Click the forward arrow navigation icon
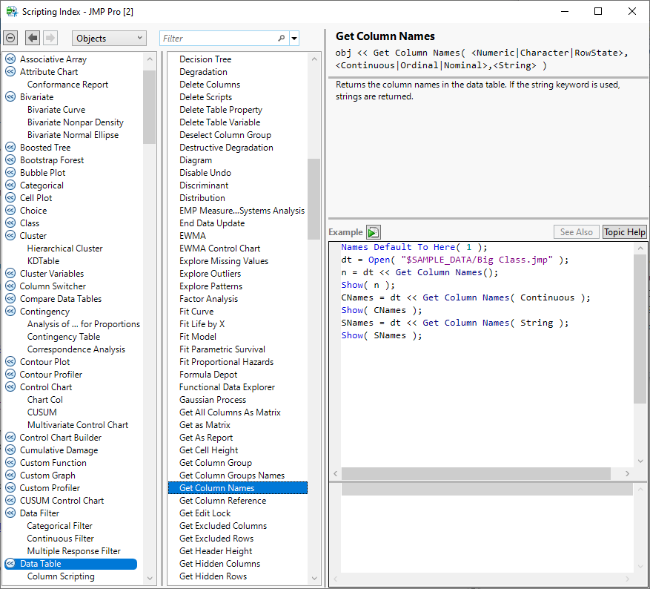 coord(50,38)
